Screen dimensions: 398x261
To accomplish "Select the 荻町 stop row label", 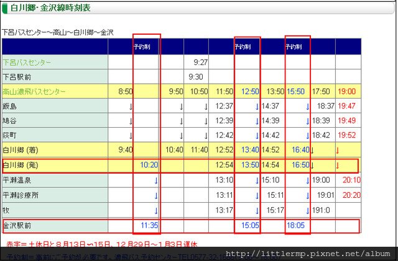I will click(x=10, y=135).
